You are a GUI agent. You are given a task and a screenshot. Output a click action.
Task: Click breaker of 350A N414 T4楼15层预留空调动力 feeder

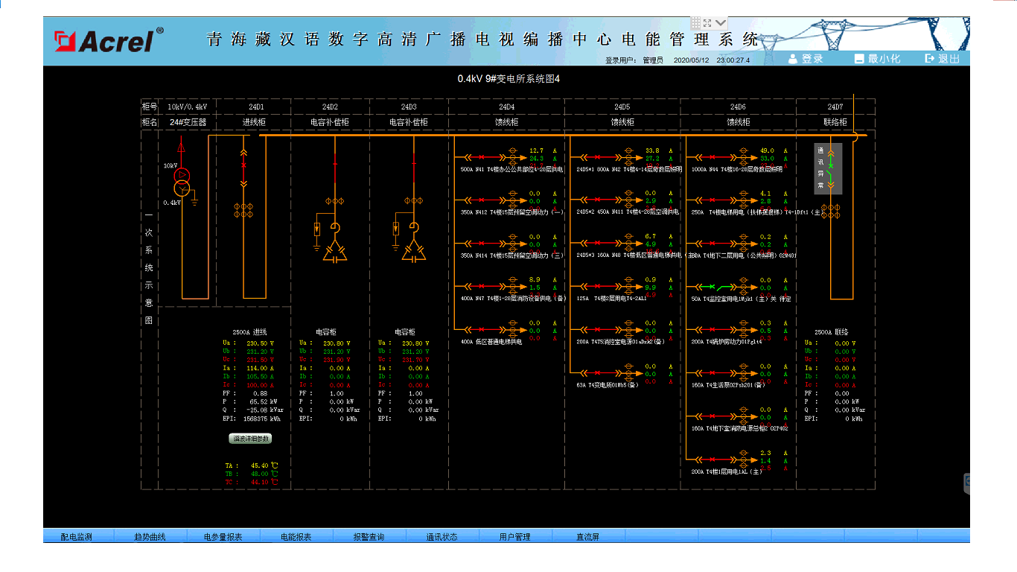click(482, 244)
